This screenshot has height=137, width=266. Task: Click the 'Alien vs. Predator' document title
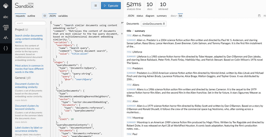[142, 35]
